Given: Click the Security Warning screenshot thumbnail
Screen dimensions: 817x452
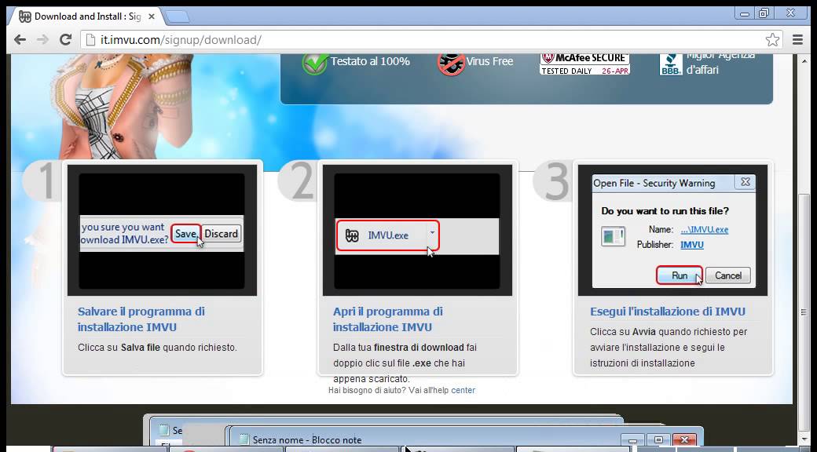Looking at the screenshot, I should pos(672,230).
